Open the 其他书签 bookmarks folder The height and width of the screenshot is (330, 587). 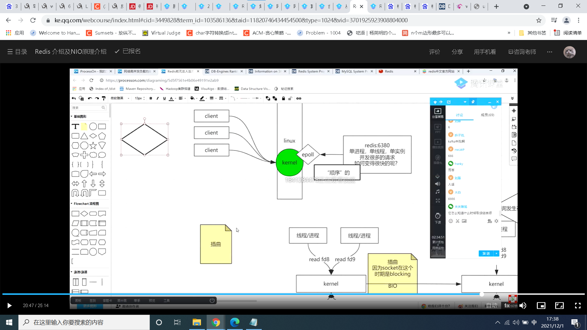pos(533,33)
